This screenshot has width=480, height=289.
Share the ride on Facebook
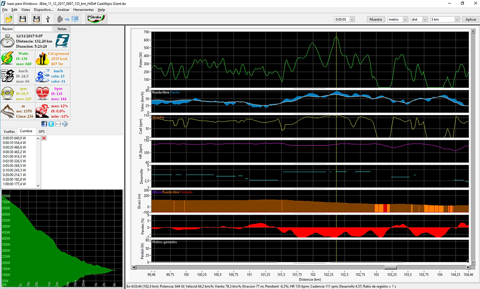(x=44, y=123)
